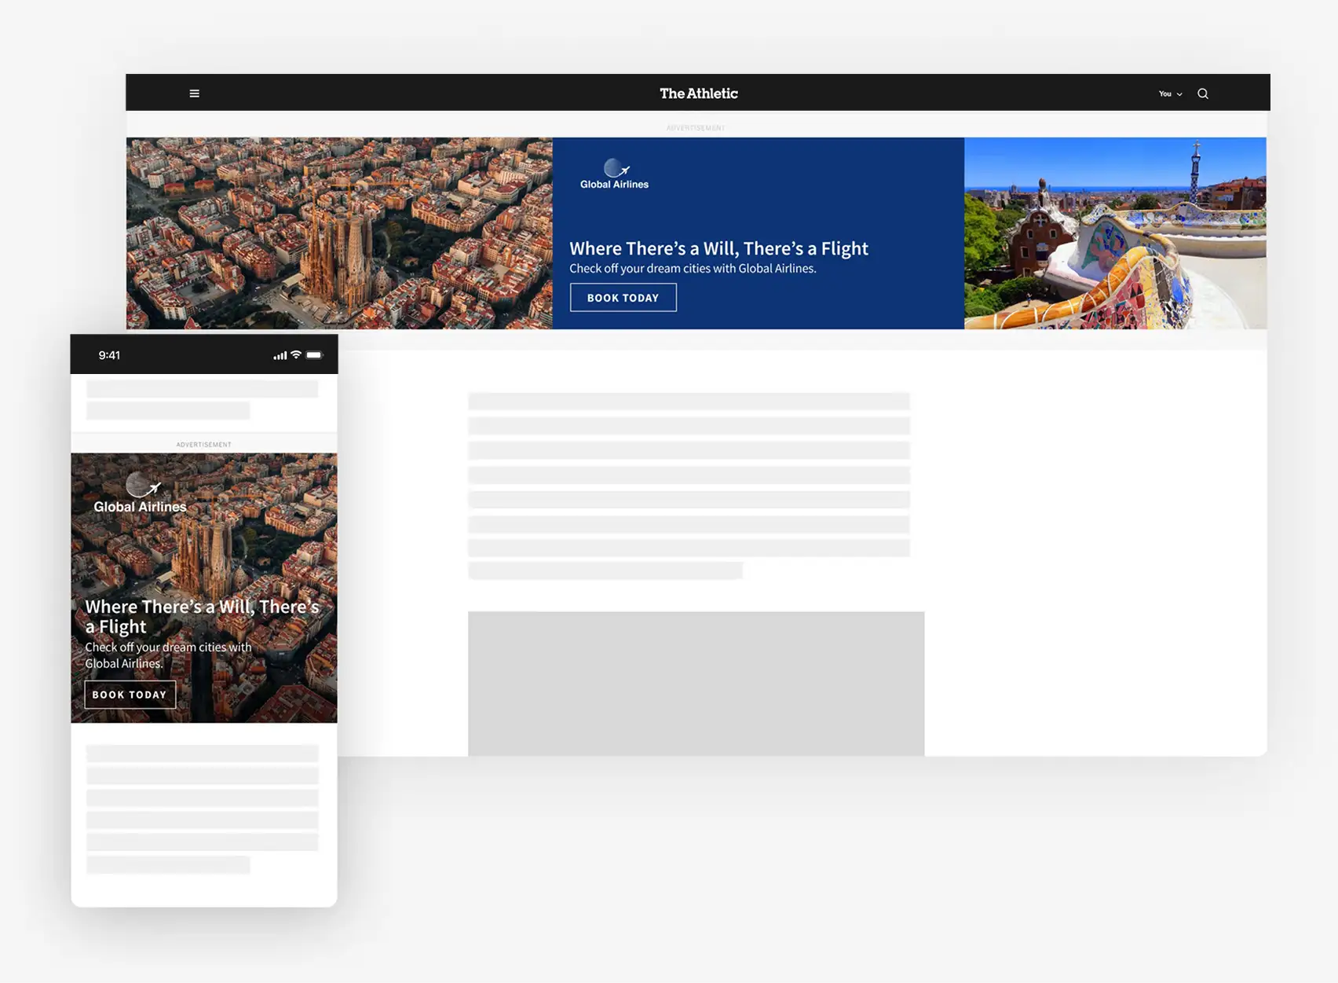Click the large gray image placeholder in article

point(696,683)
